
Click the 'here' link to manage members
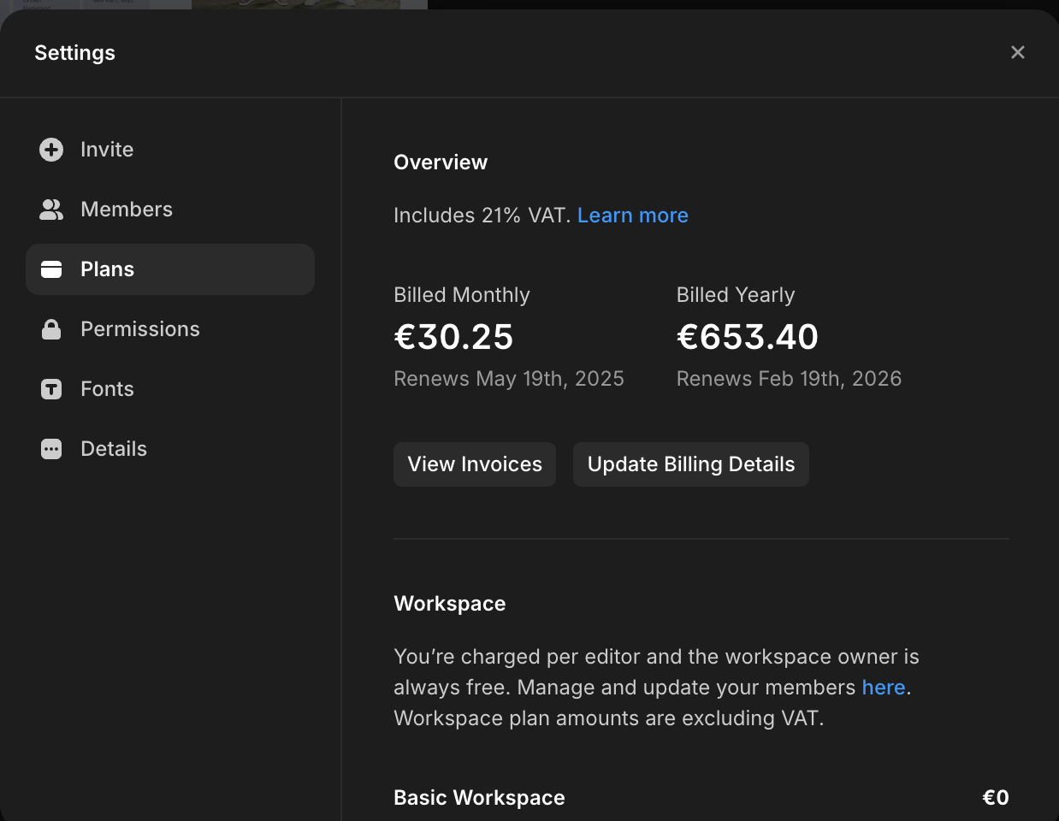(x=883, y=688)
